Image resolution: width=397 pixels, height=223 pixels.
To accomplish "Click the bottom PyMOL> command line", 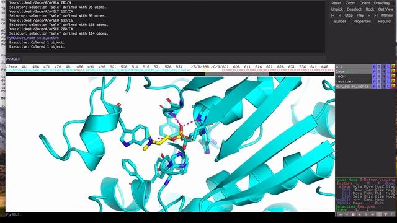I will (x=170, y=215).
